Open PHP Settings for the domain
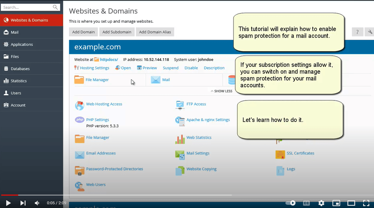This screenshot has width=374, height=208. (98, 119)
